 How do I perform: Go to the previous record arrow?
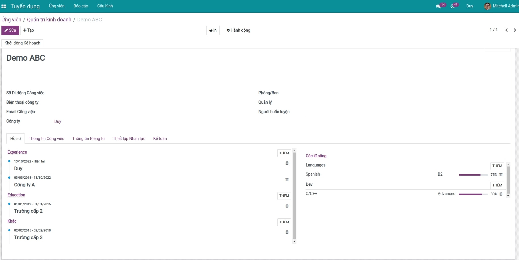click(506, 30)
